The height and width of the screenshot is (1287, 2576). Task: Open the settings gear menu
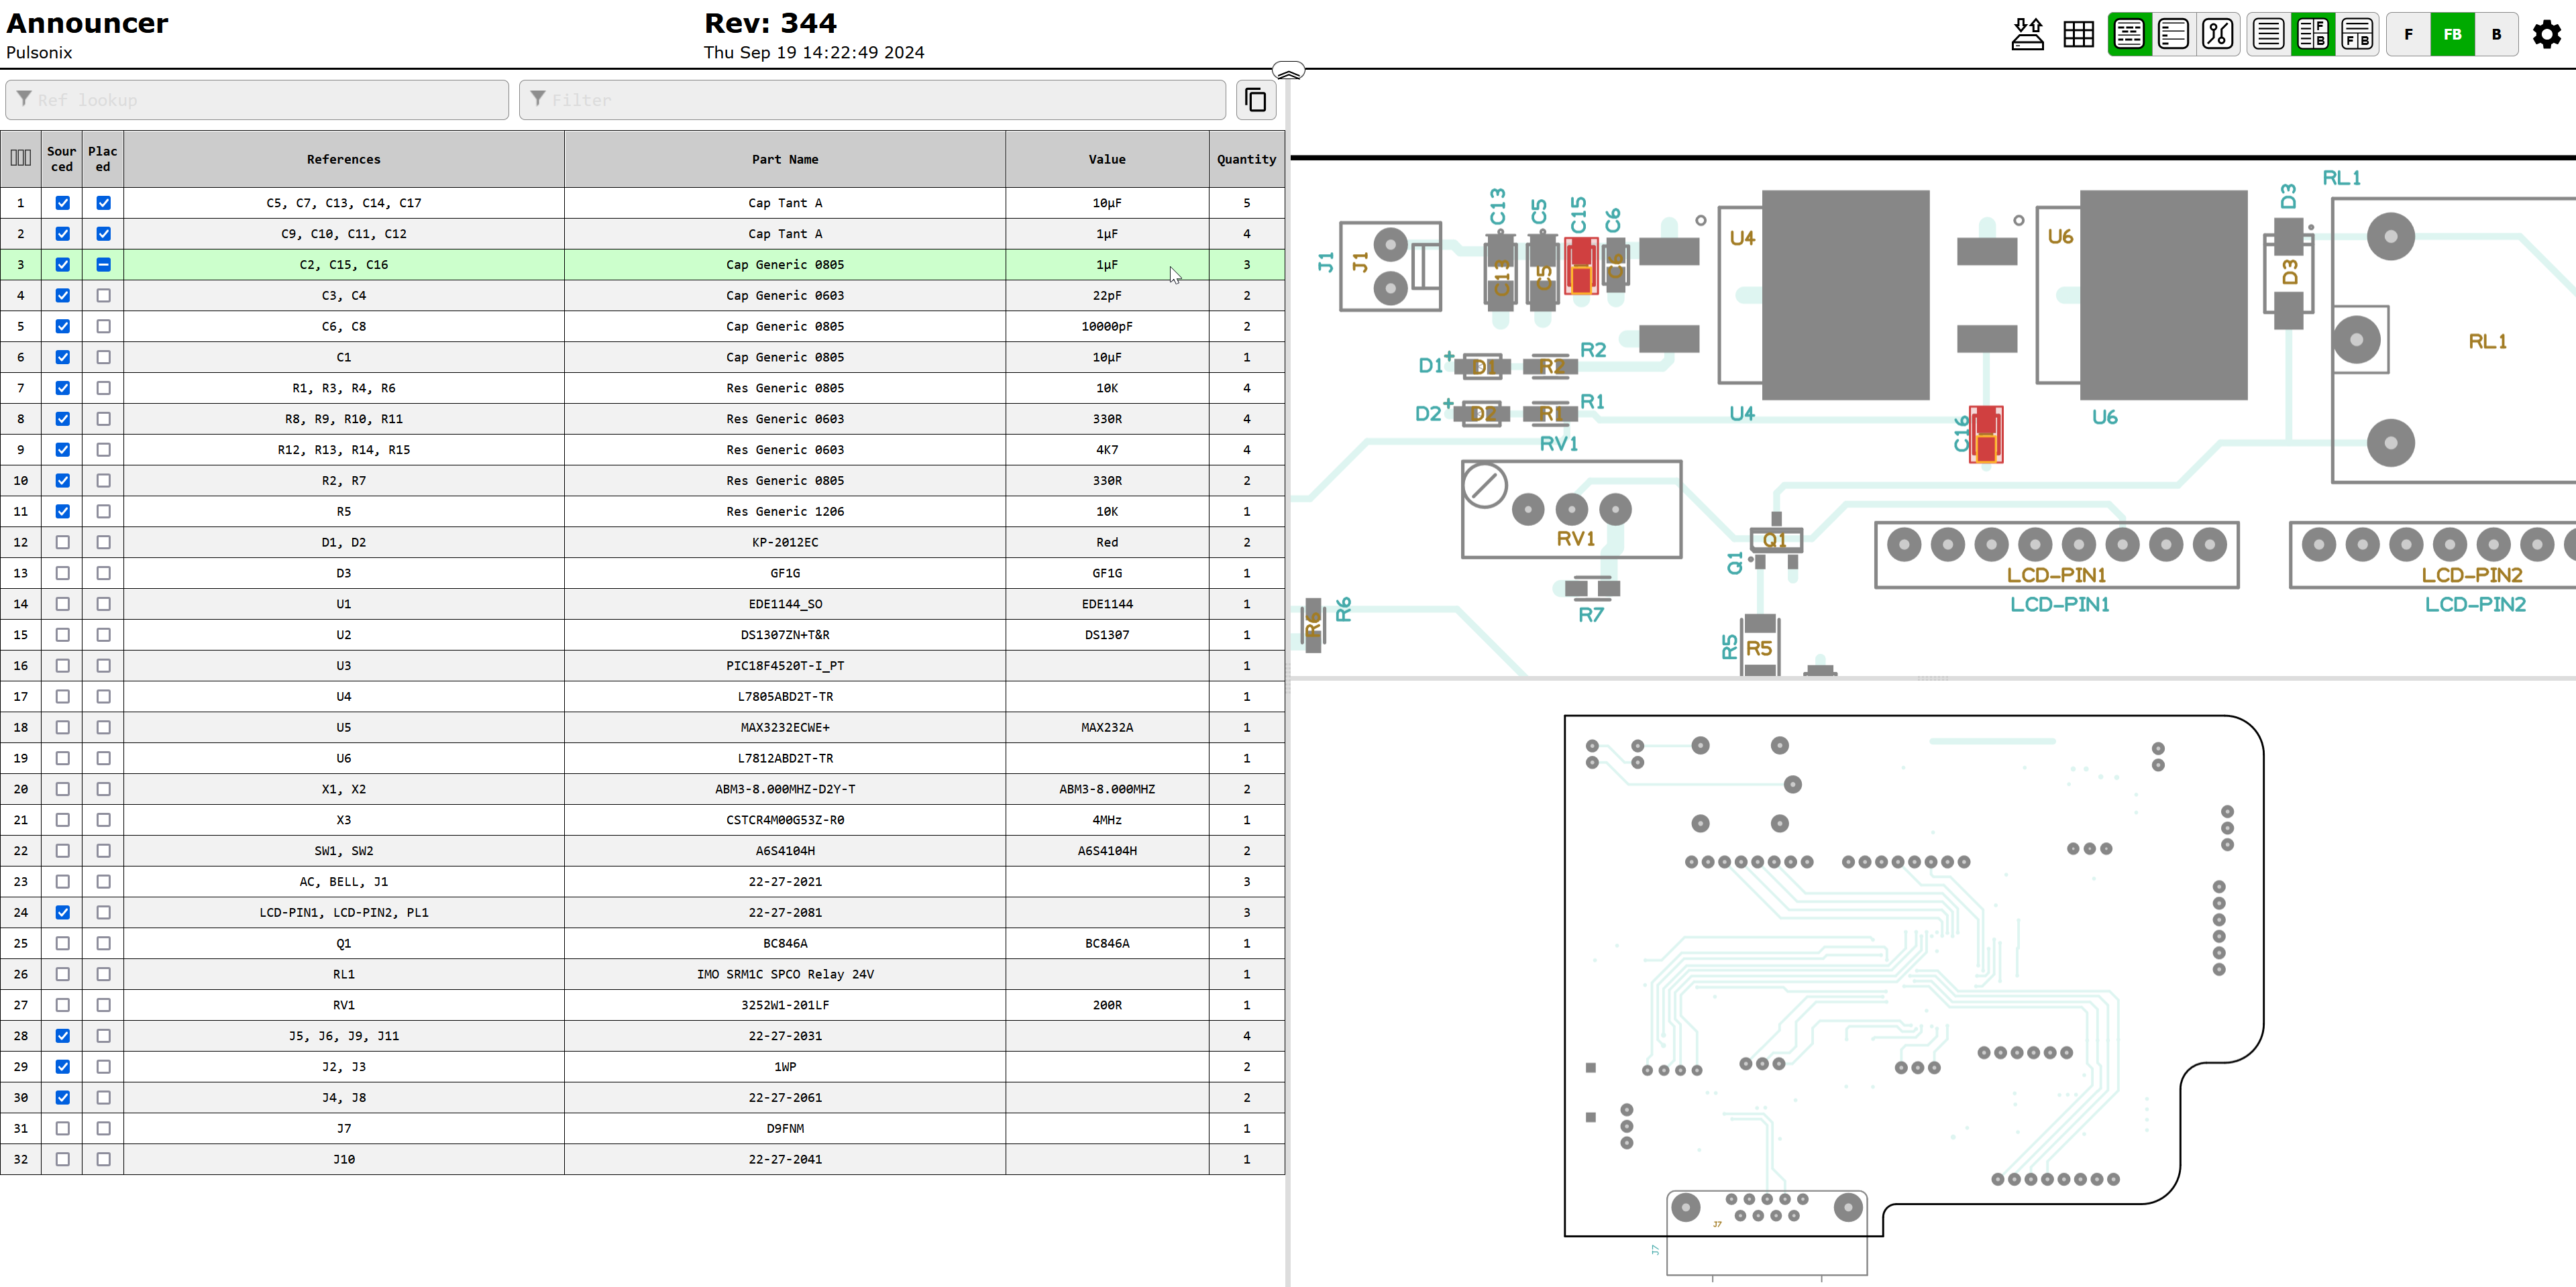[x=2546, y=34]
